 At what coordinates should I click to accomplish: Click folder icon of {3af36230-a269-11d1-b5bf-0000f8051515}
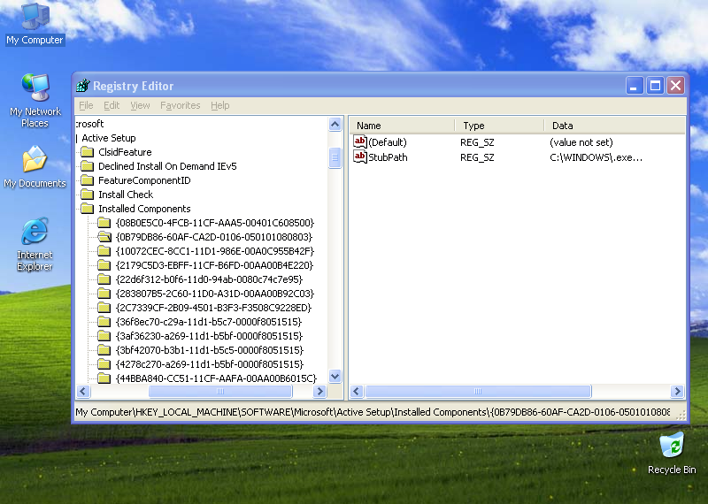point(104,336)
